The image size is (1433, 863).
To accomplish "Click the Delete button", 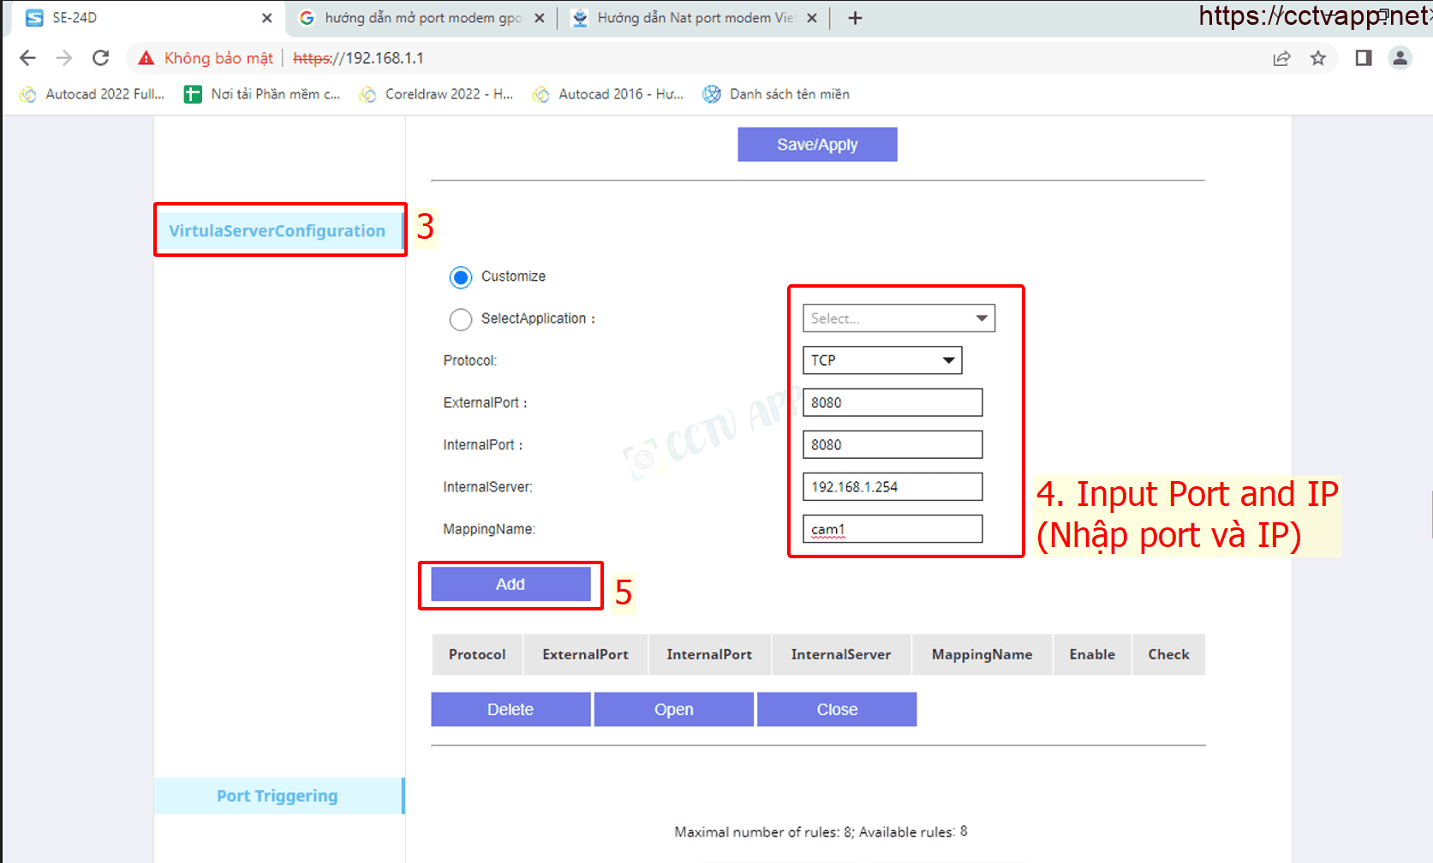I will 511,710.
